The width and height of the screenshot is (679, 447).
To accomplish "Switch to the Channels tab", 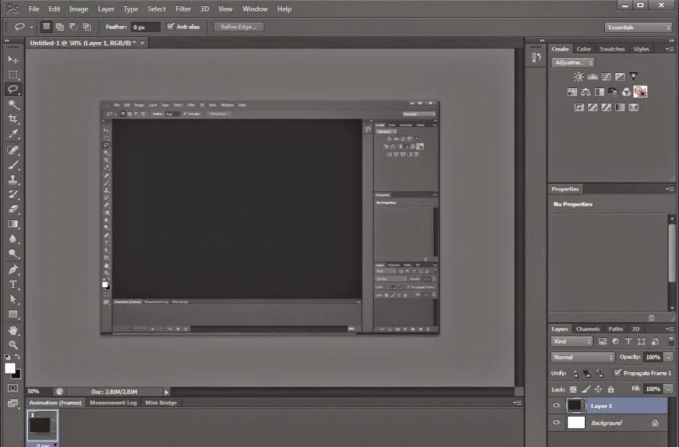I will pyautogui.click(x=587, y=328).
